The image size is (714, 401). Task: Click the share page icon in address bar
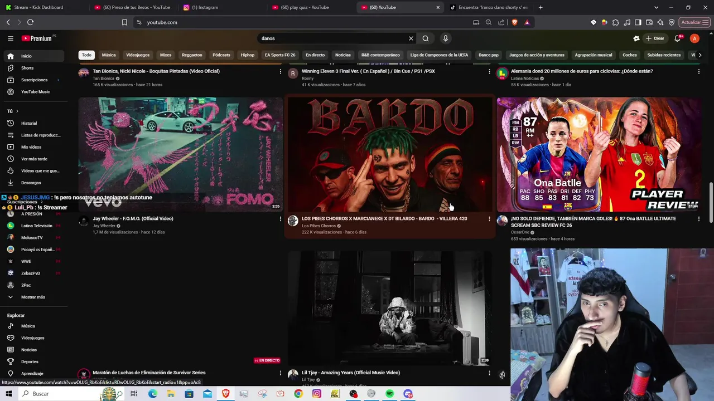click(501, 22)
